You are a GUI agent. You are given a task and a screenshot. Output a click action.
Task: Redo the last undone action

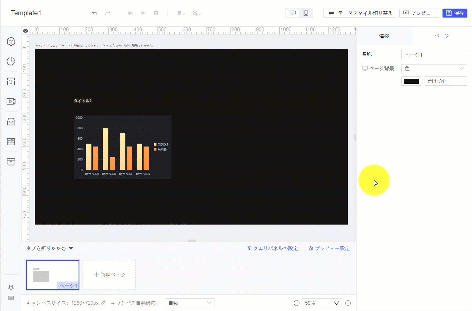pos(108,13)
